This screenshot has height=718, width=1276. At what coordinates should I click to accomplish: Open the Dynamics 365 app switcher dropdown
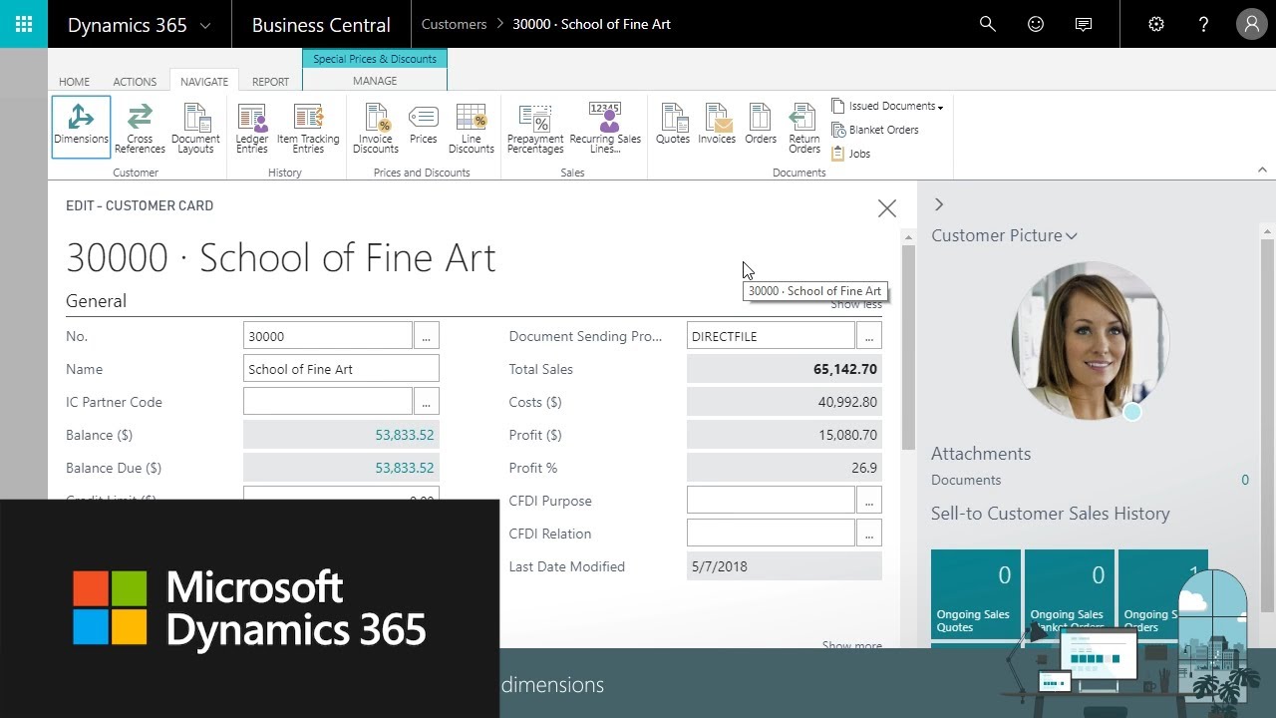point(139,25)
